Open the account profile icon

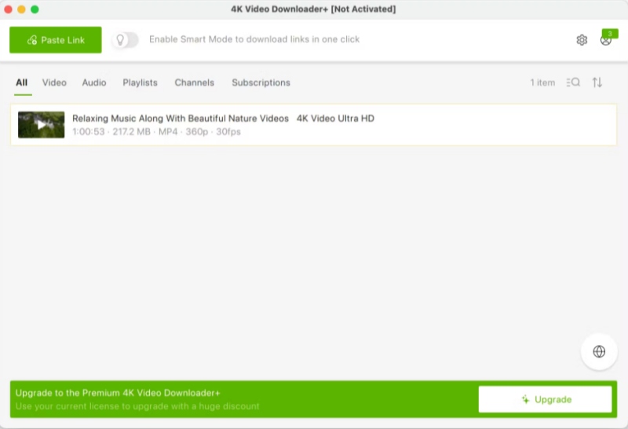tap(605, 41)
